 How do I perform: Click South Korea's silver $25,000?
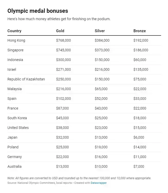tap(101, 118)
